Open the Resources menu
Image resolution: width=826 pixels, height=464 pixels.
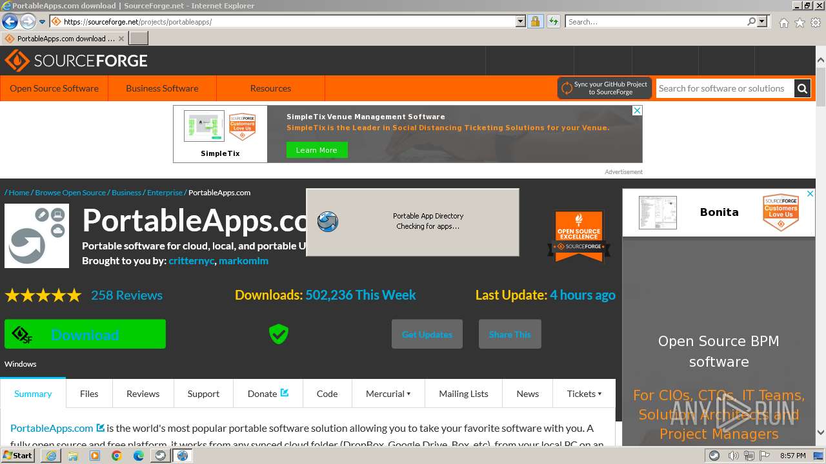(270, 88)
